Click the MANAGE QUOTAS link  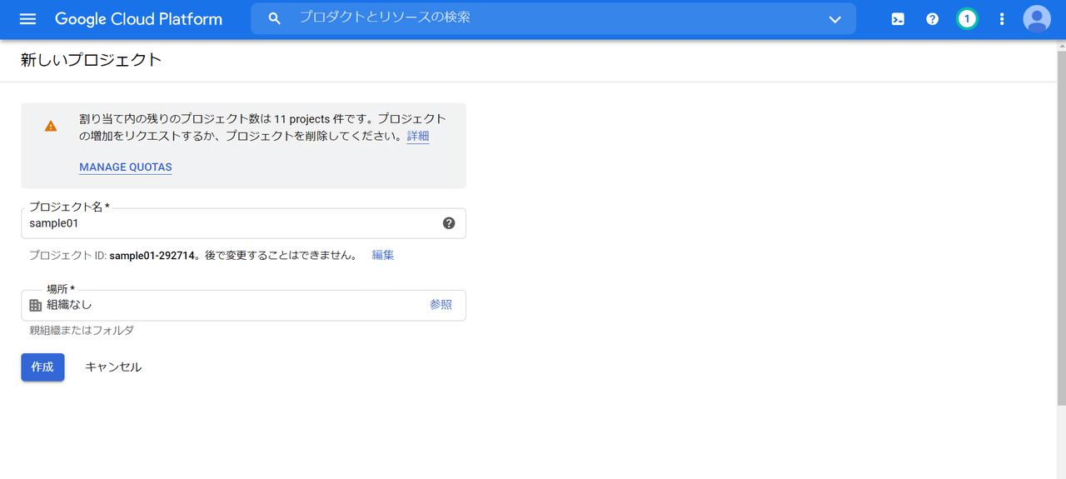[126, 167]
